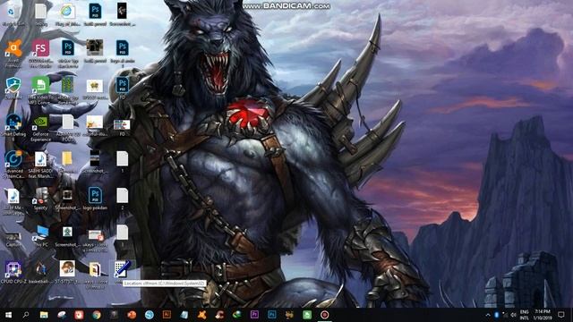This screenshot has height=322, width=573.
Task: Open Adobe Illustrator from the taskbar
Action: coord(167,315)
